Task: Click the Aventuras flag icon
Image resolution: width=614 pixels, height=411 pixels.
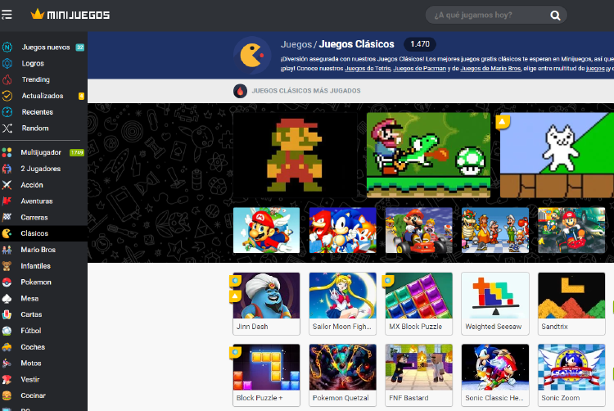Action: [7, 201]
